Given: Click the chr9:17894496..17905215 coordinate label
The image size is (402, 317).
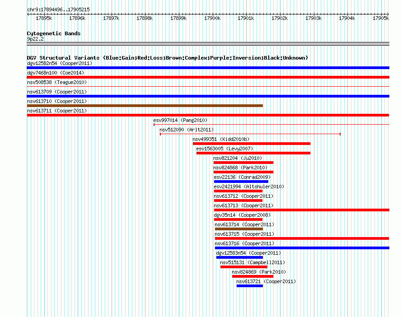Looking at the screenshot, I should [58, 9].
